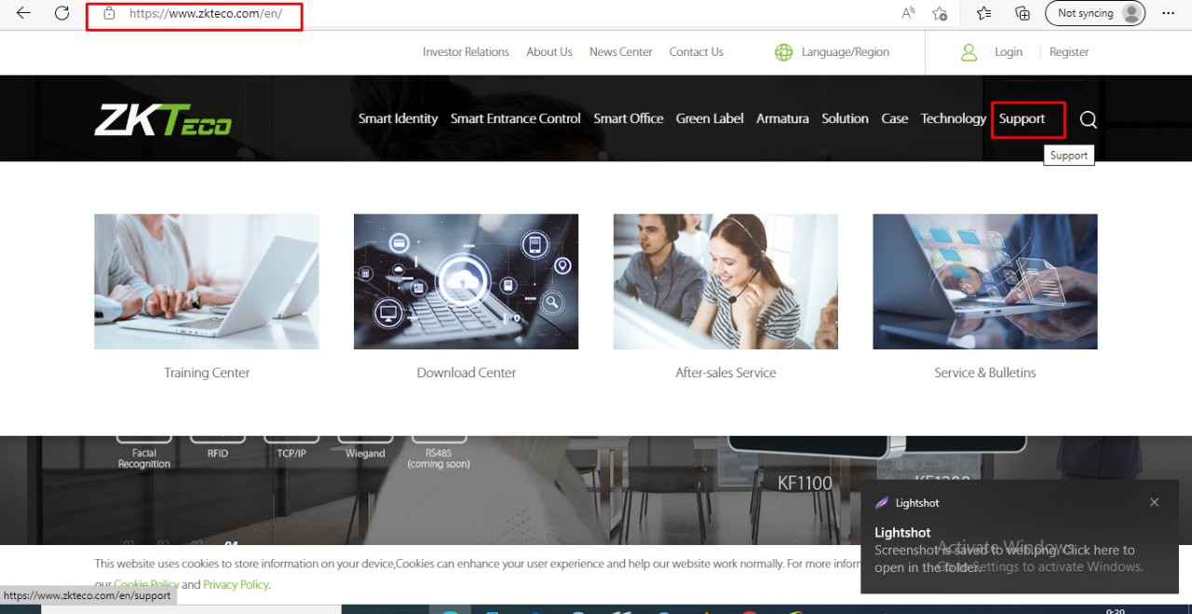Click the Not syncing profile button

[x=1095, y=13]
